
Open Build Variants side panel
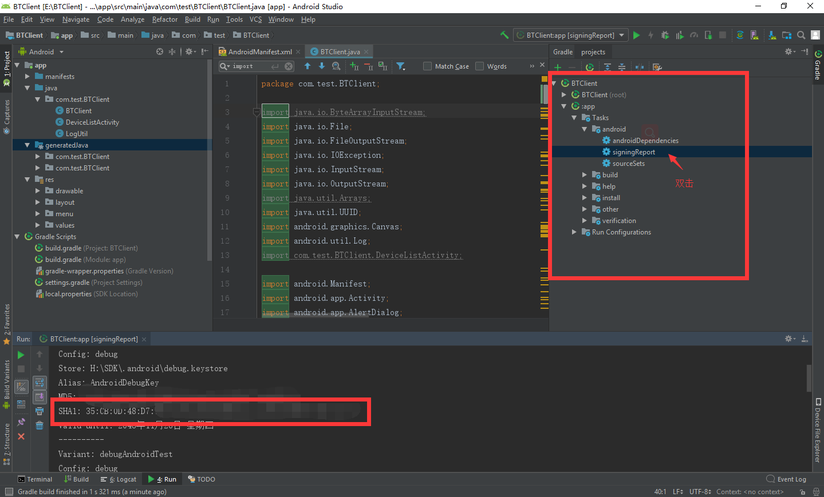7,384
